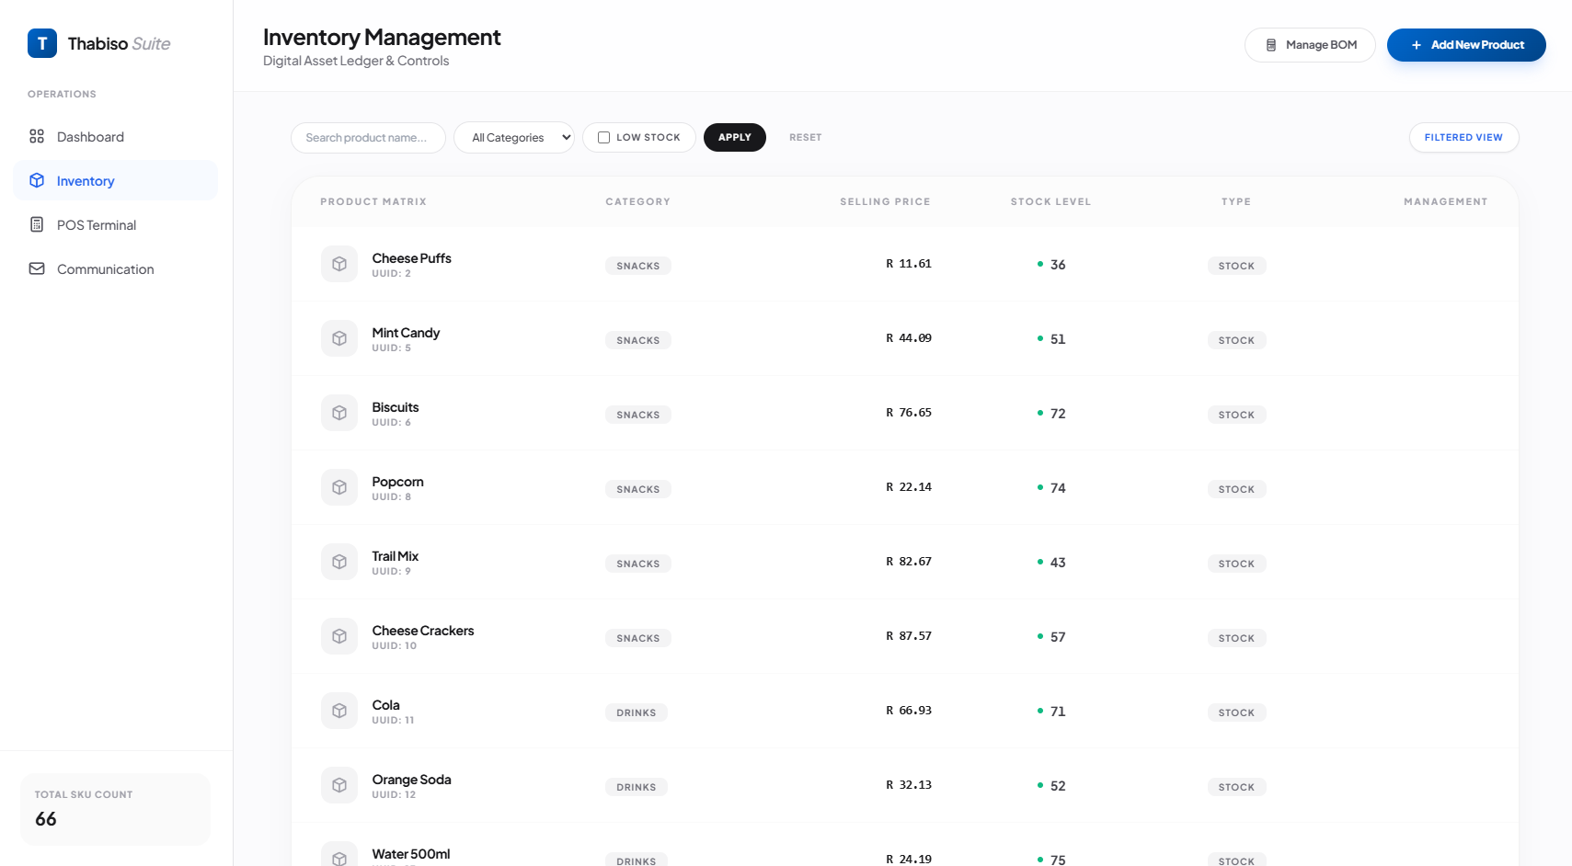
Task: Switch to the Inventory section
Action: [x=86, y=180]
